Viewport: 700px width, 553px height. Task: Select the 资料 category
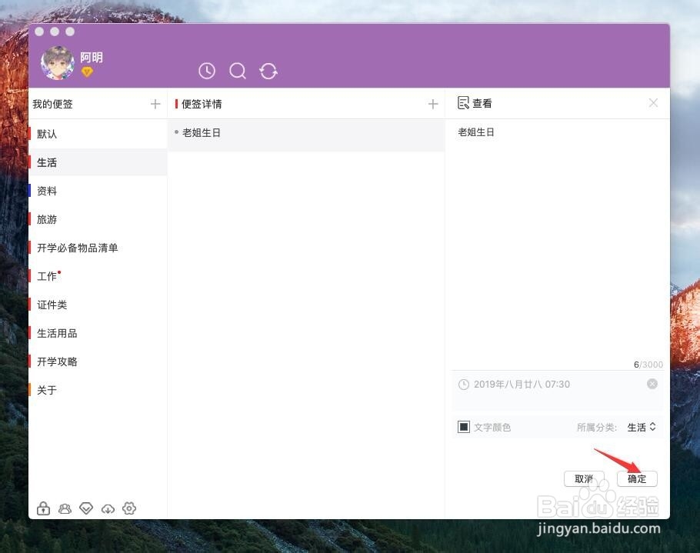[98, 191]
